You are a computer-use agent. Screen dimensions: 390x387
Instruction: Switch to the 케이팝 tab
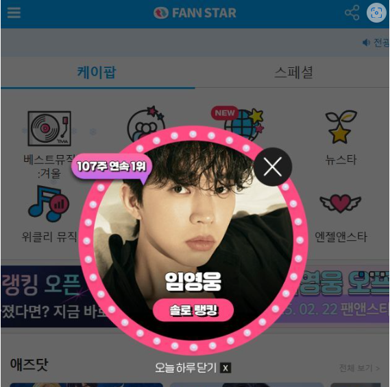click(97, 73)
